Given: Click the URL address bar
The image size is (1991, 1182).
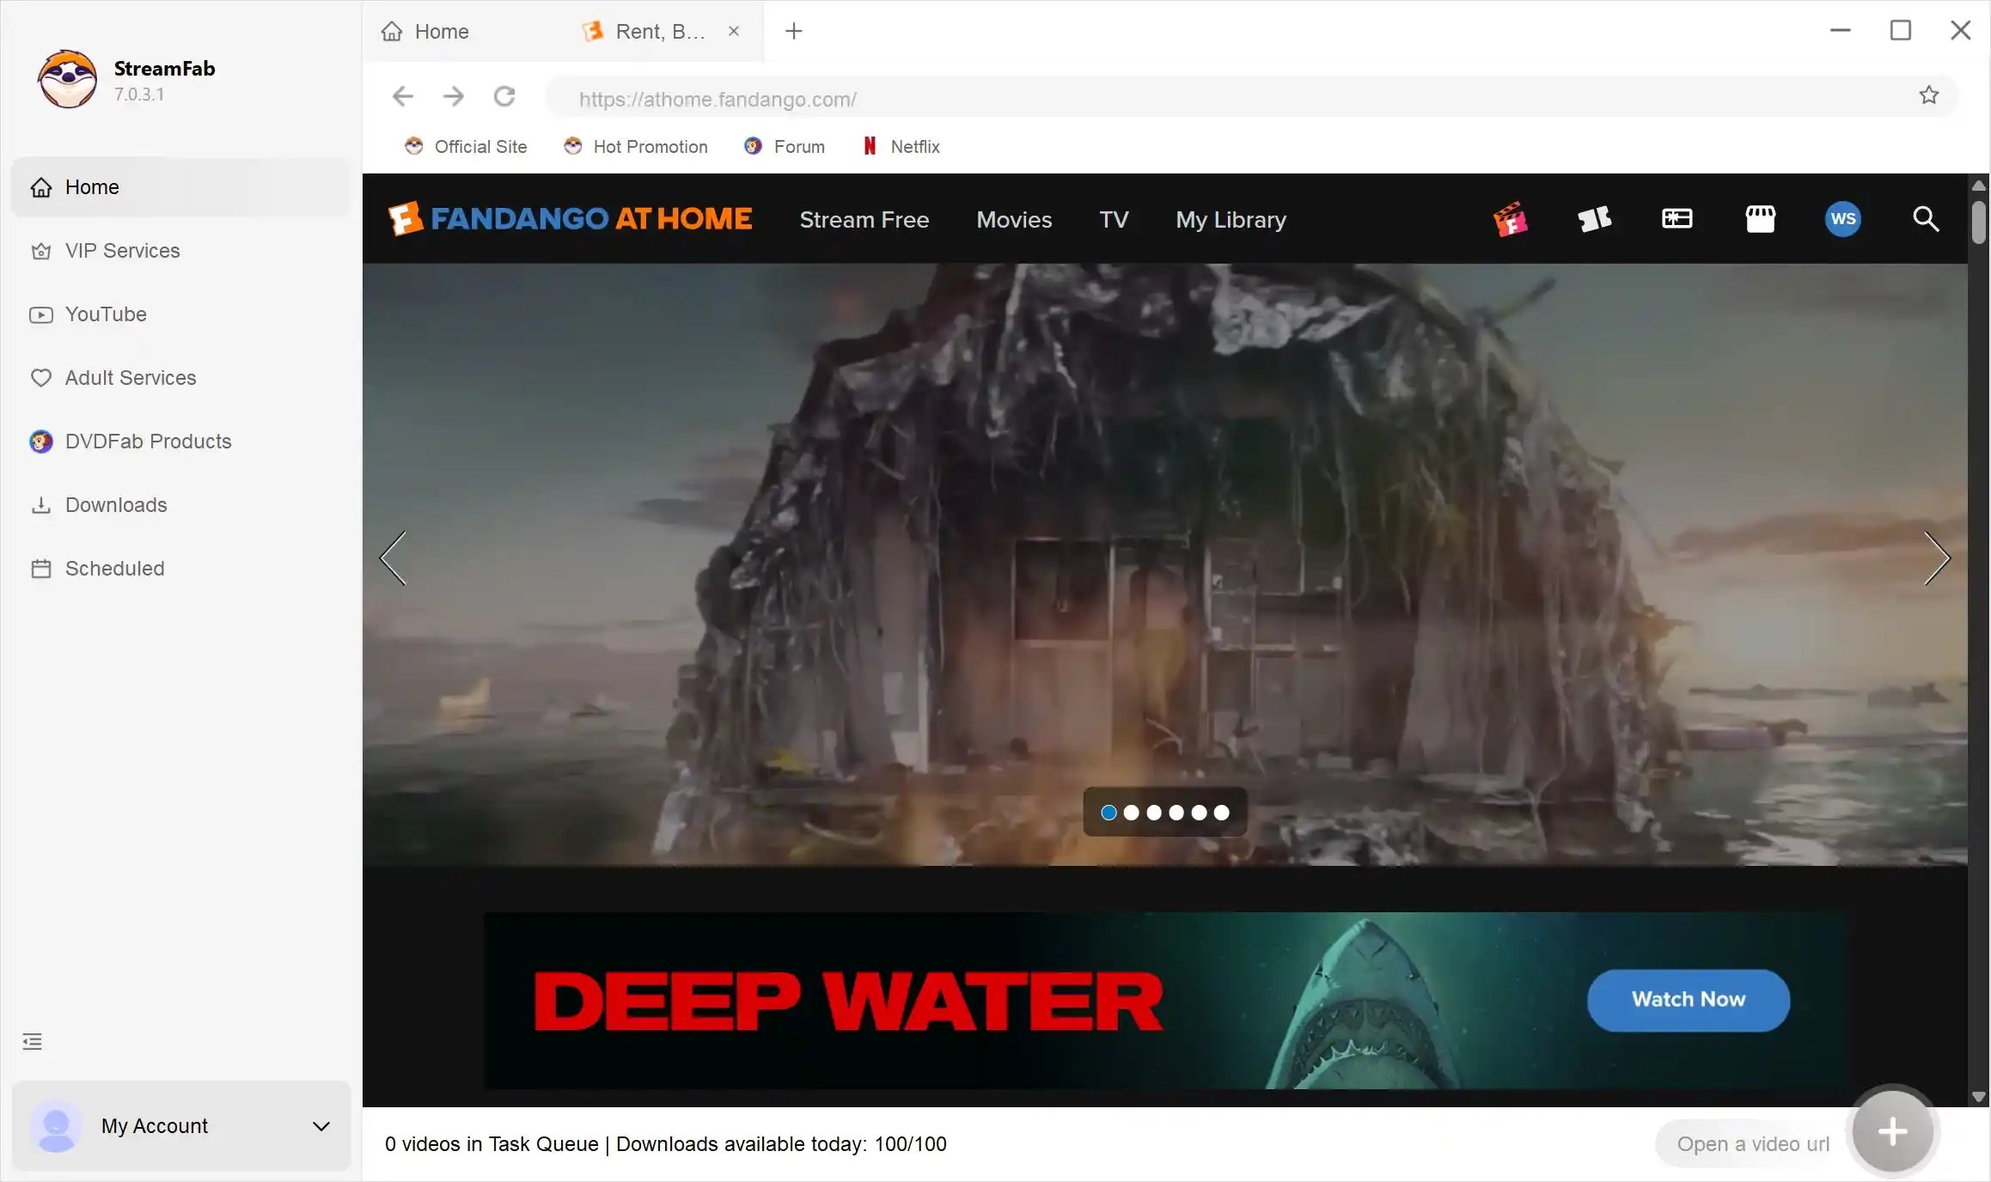Looking at the screenshot, I should coord(1229,98).
